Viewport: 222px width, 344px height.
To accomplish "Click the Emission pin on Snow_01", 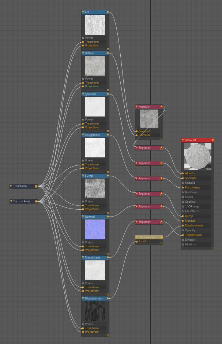I will coord(183,240).
